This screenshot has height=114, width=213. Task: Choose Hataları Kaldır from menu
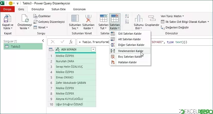click(130, 63)
